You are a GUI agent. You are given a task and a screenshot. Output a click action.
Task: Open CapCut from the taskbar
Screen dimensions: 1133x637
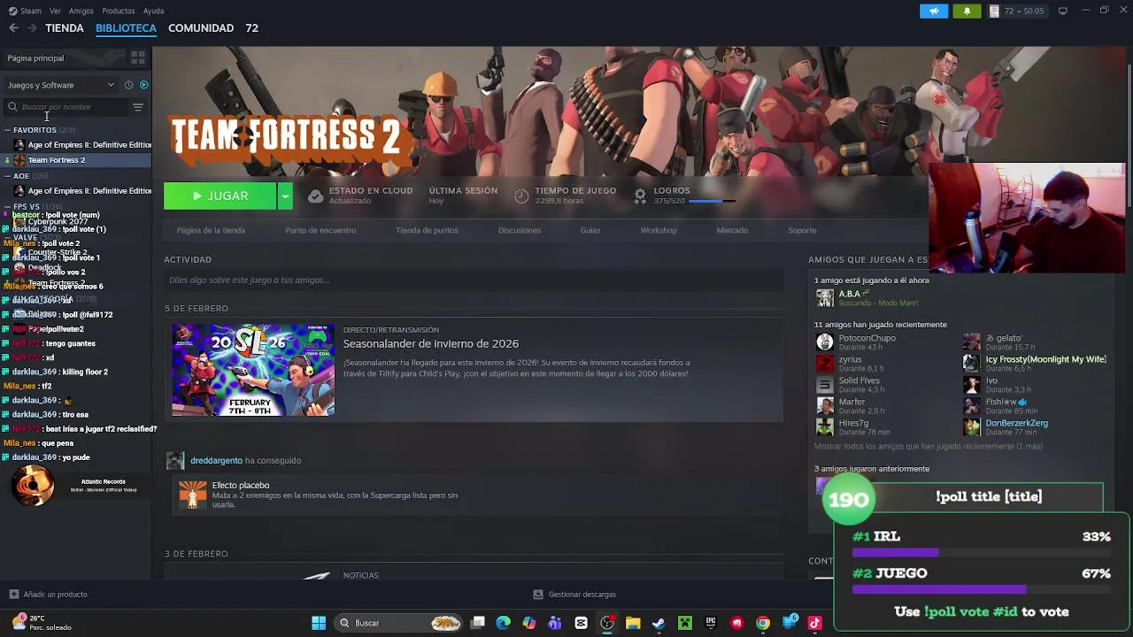click(x=582, y=623)
